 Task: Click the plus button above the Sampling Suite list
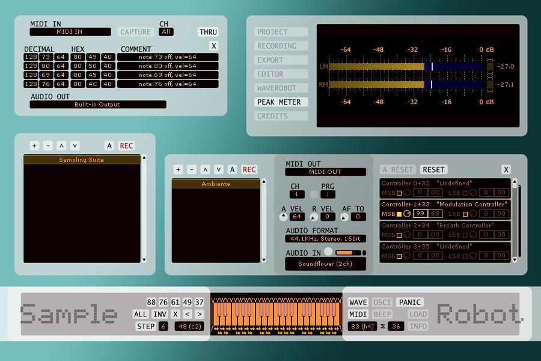pyautogui.click(x=34, y=146)
